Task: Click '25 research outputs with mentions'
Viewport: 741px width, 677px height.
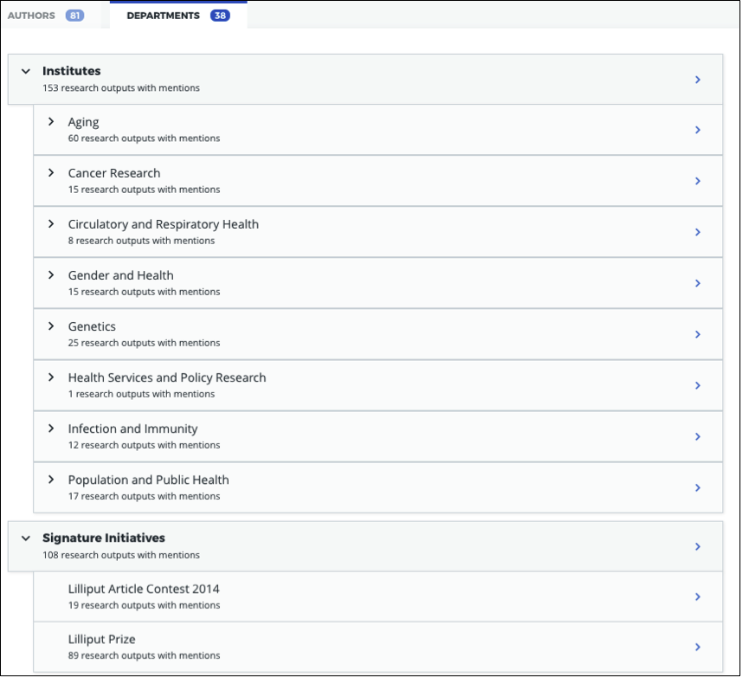Action: (145, 343)
